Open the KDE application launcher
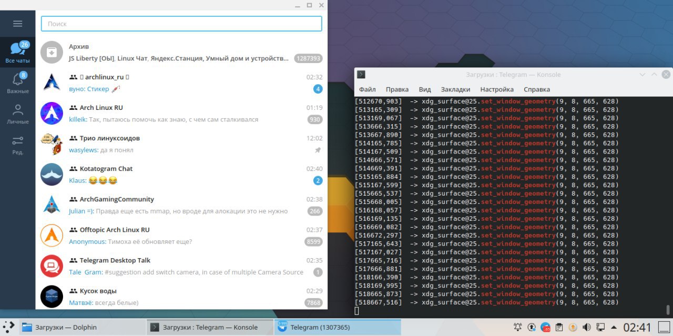This screenshot has height=336, width=673. click(9, 327)
